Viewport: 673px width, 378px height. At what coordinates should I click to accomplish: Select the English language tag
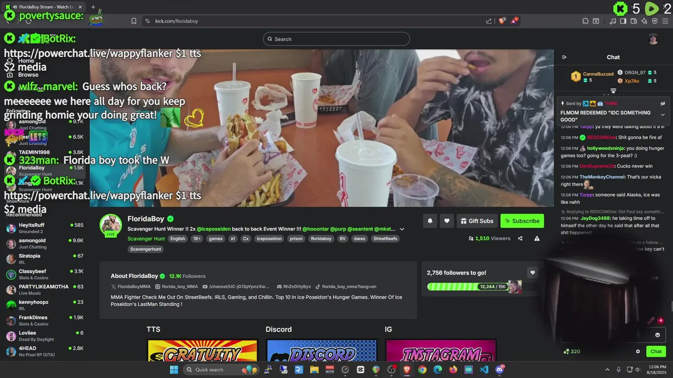[178, 238]
